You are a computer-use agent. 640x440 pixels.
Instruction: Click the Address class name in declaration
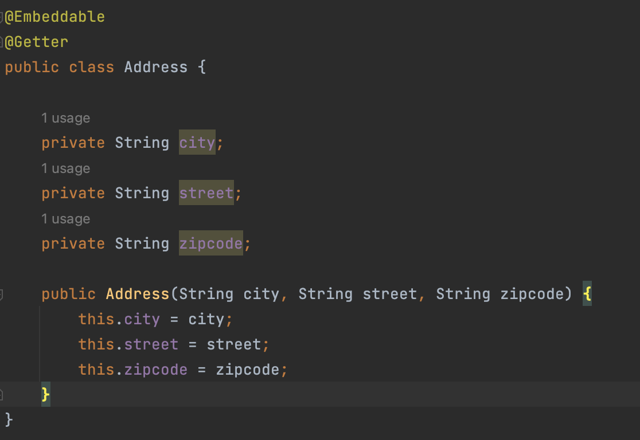[x=156, y=67]
